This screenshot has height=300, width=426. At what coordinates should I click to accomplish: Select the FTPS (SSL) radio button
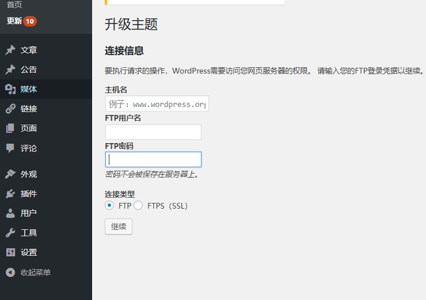(138, 205)
